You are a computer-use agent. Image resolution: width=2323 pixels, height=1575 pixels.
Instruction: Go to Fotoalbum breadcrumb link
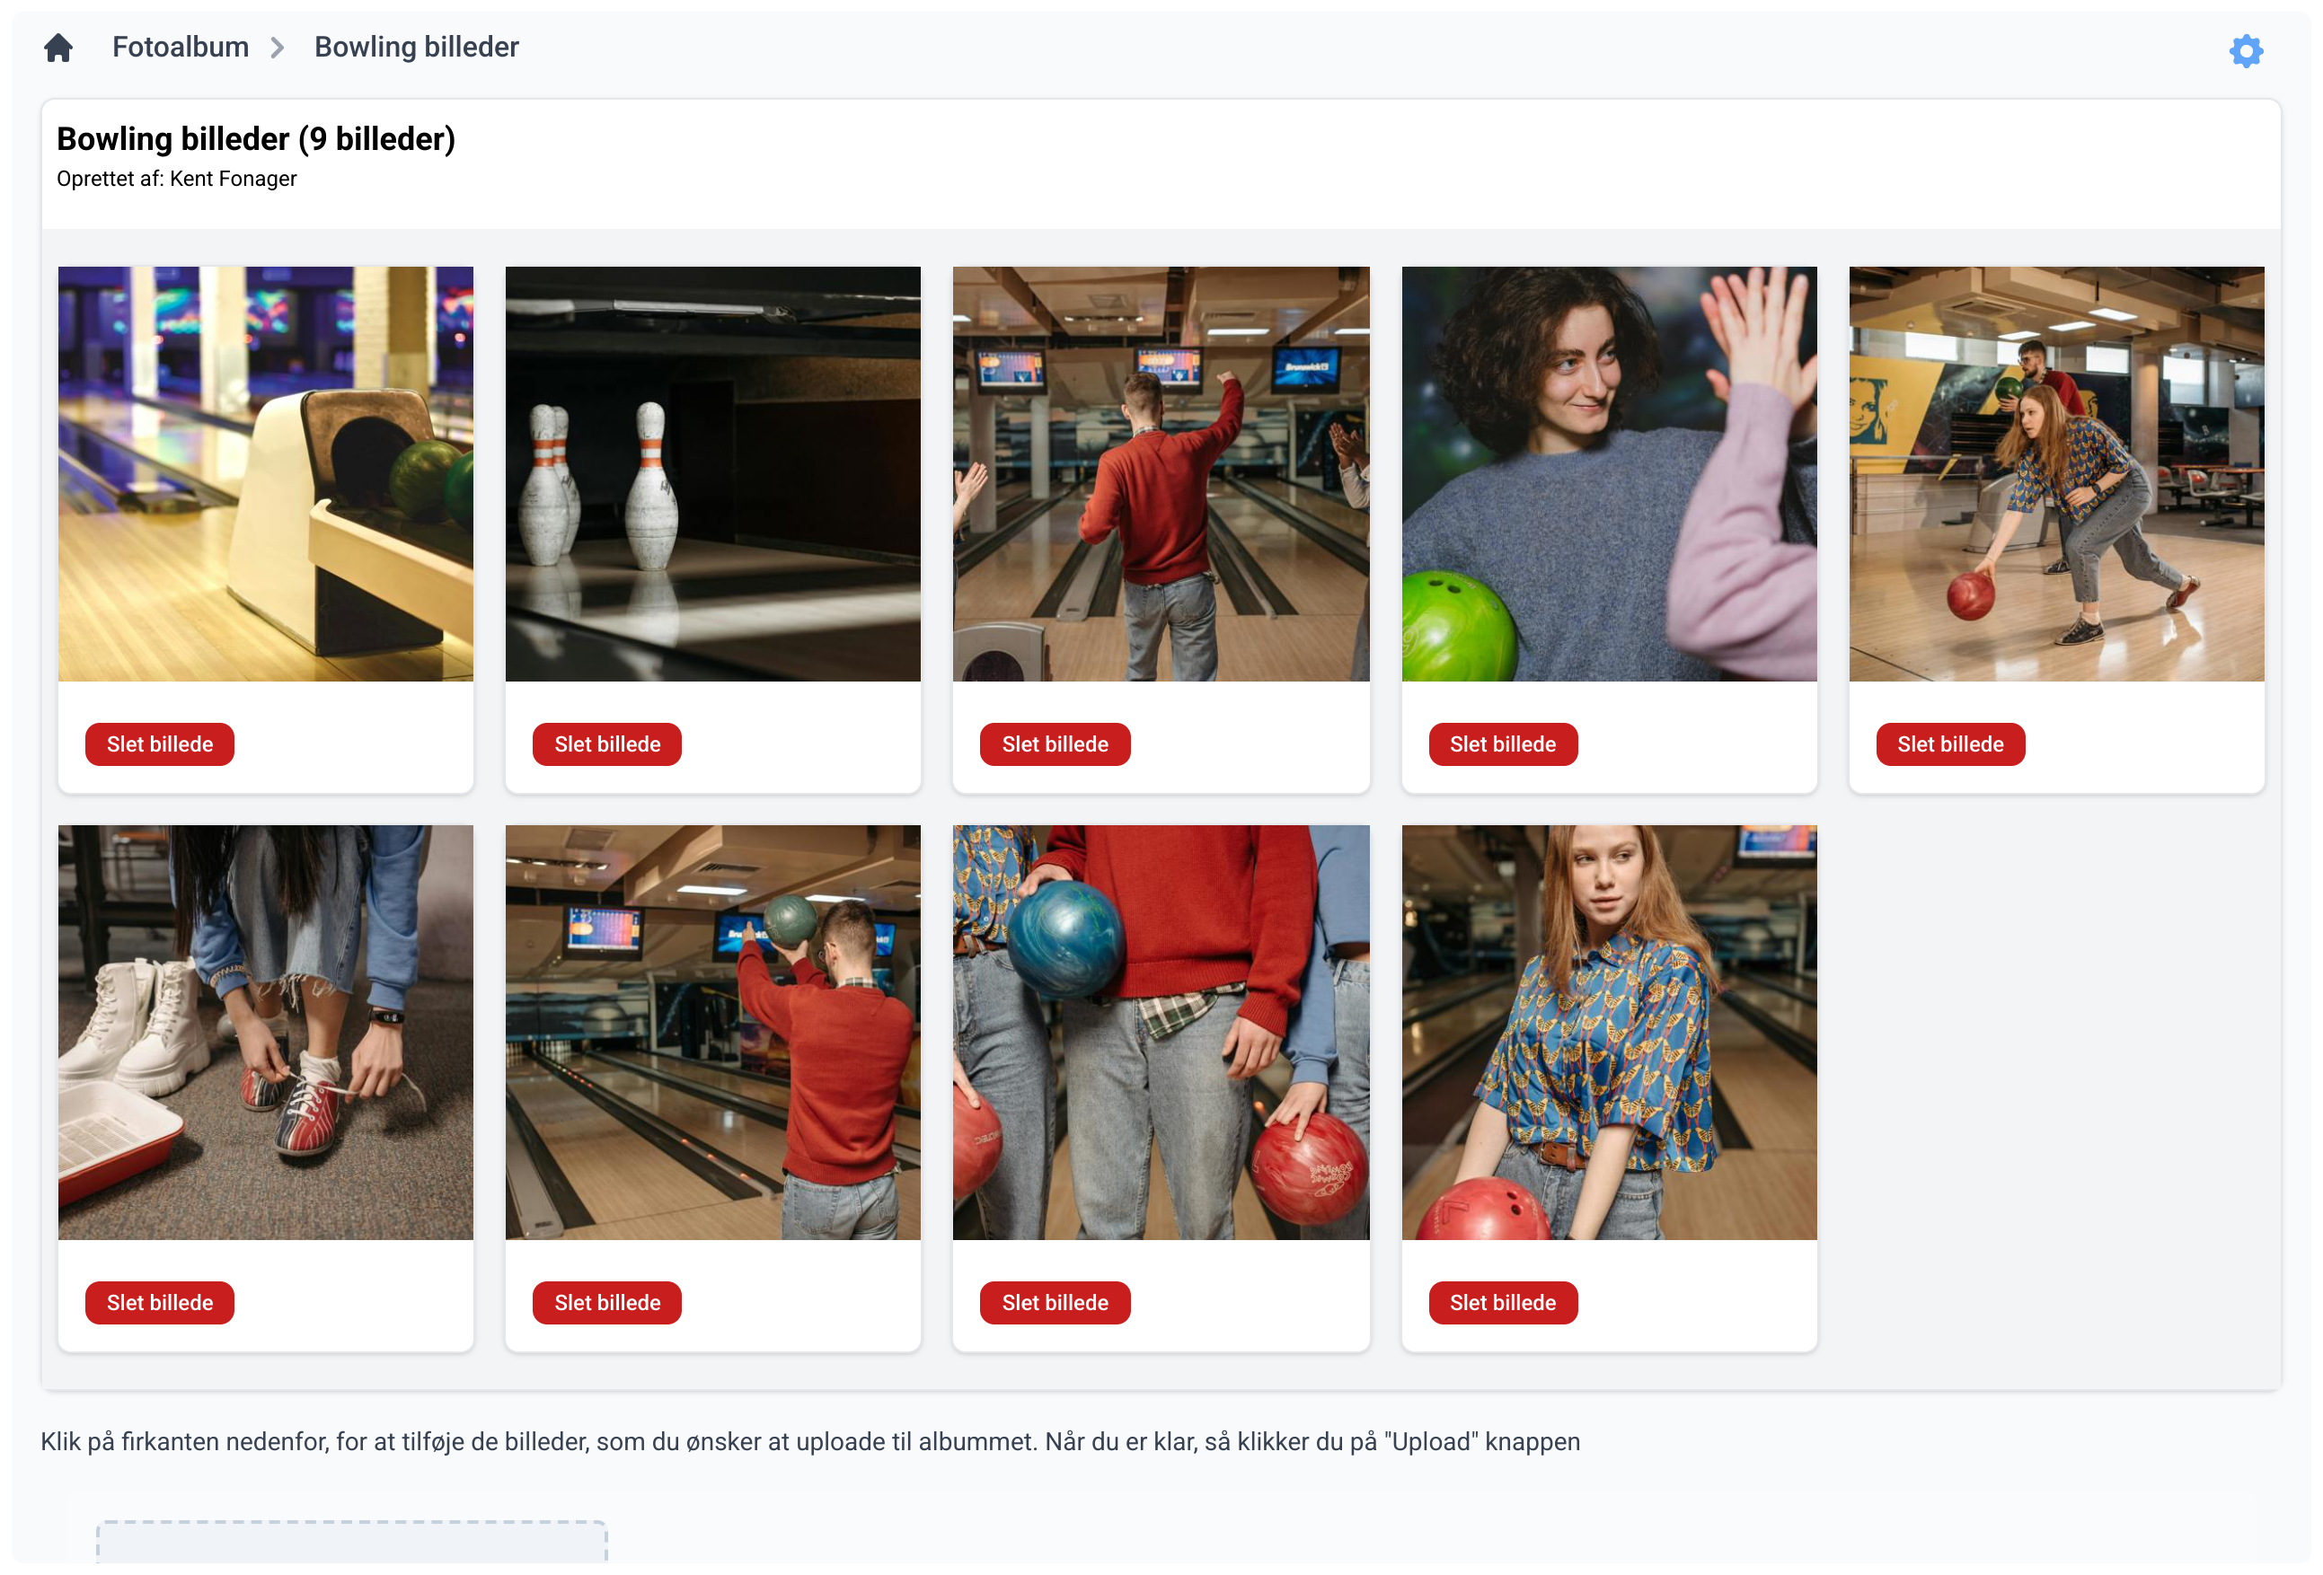click(180, 47)
